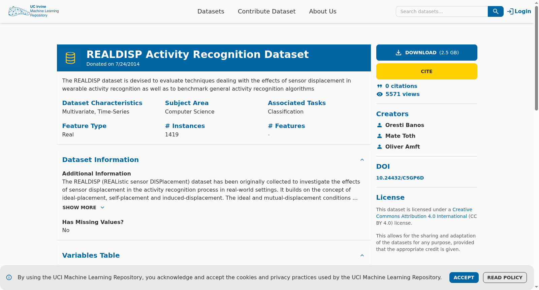
Task: Open Creative Commons Attribution 4.0 license link
Action: click(x=424, y=213)
